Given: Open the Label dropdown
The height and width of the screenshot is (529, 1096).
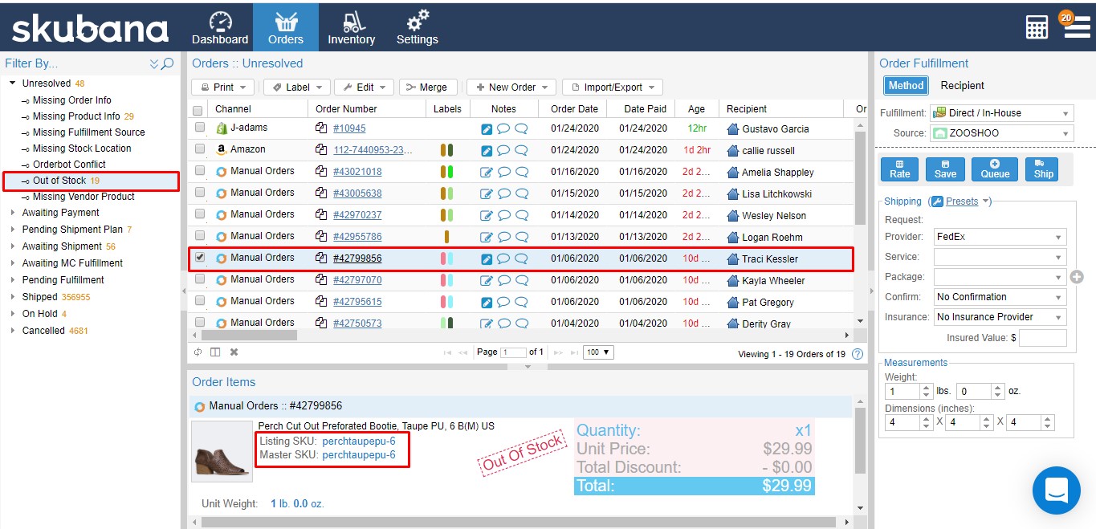Looking at the screenshot, I should 297,87.
